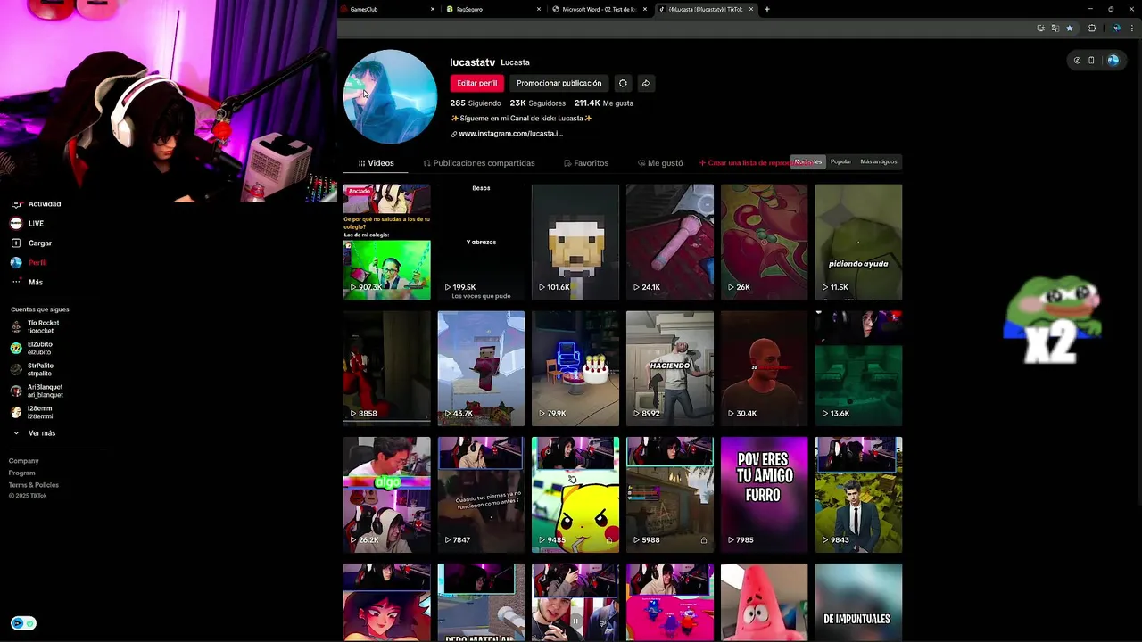This screenshot has height=642, width=1142.
Task: Switch to the Me gustó tab
Action: [660, 163]
